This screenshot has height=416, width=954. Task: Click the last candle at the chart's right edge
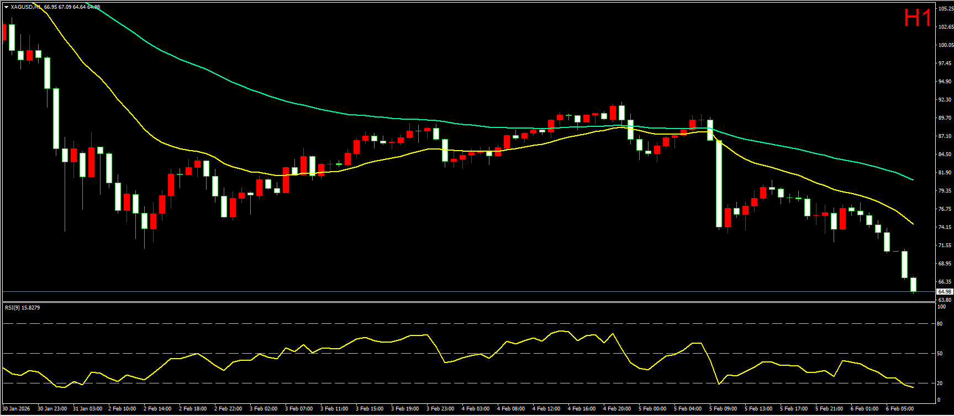pyautogui.click(x=913, y=285)
